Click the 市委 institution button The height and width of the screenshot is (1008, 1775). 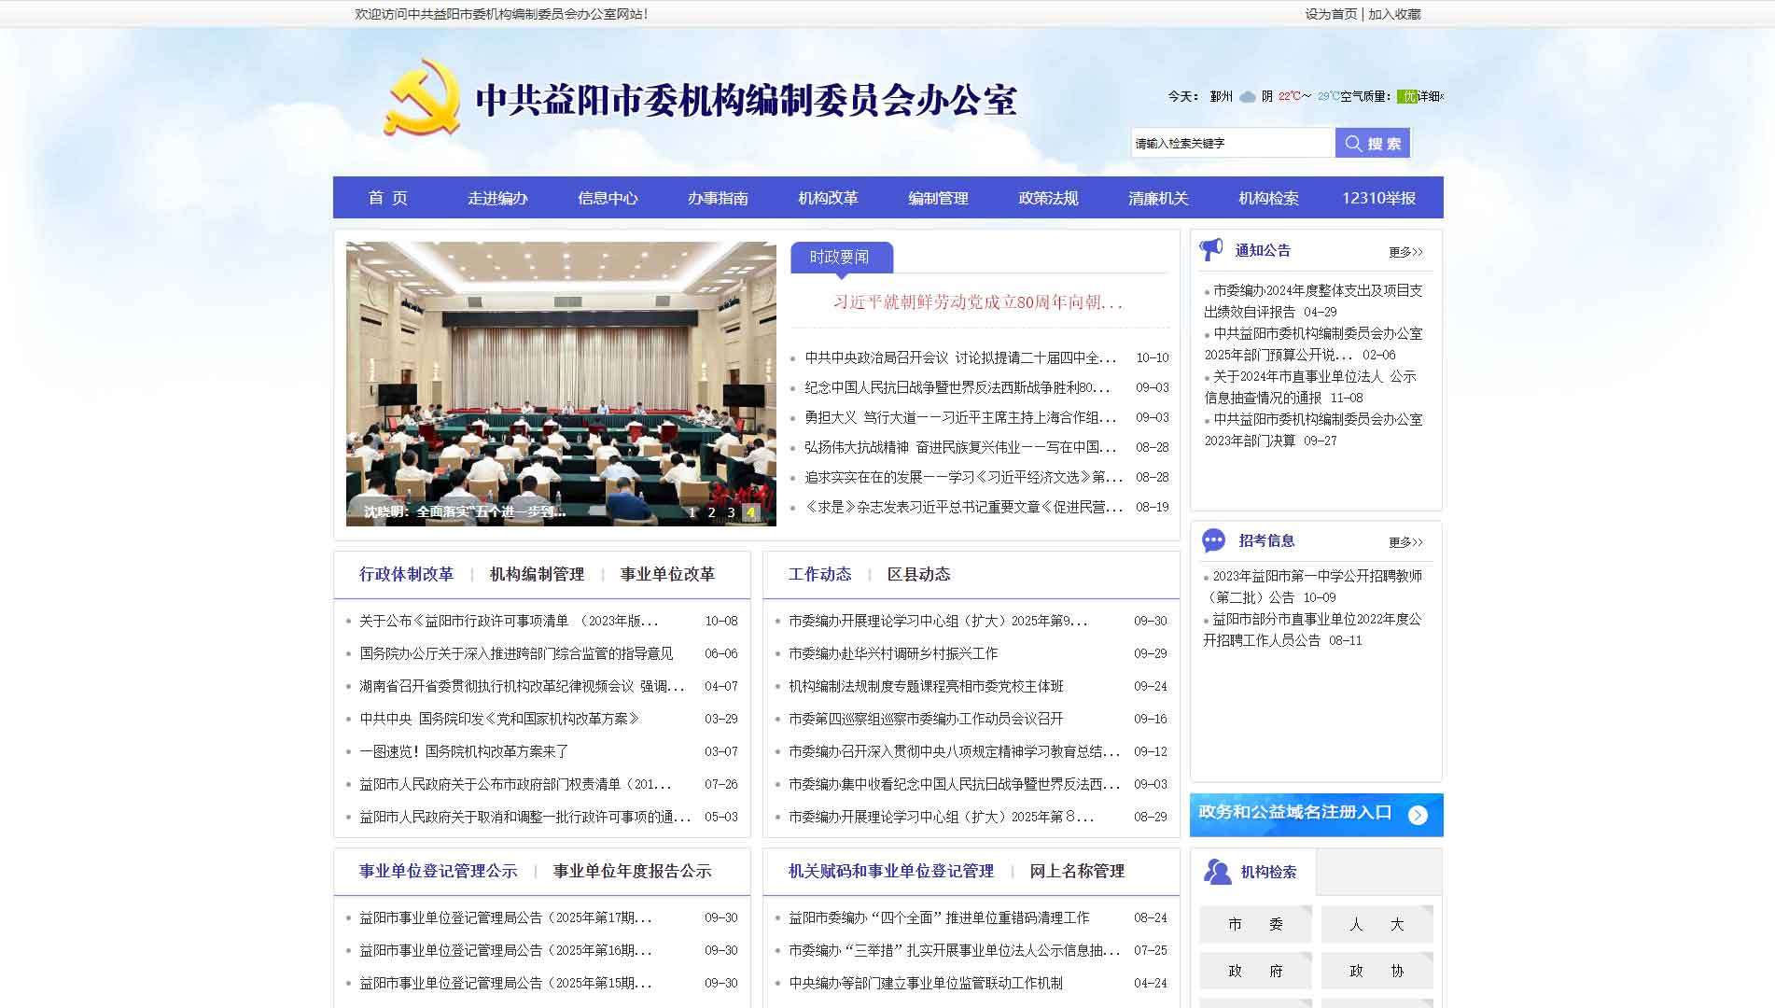click(1255, 924)
